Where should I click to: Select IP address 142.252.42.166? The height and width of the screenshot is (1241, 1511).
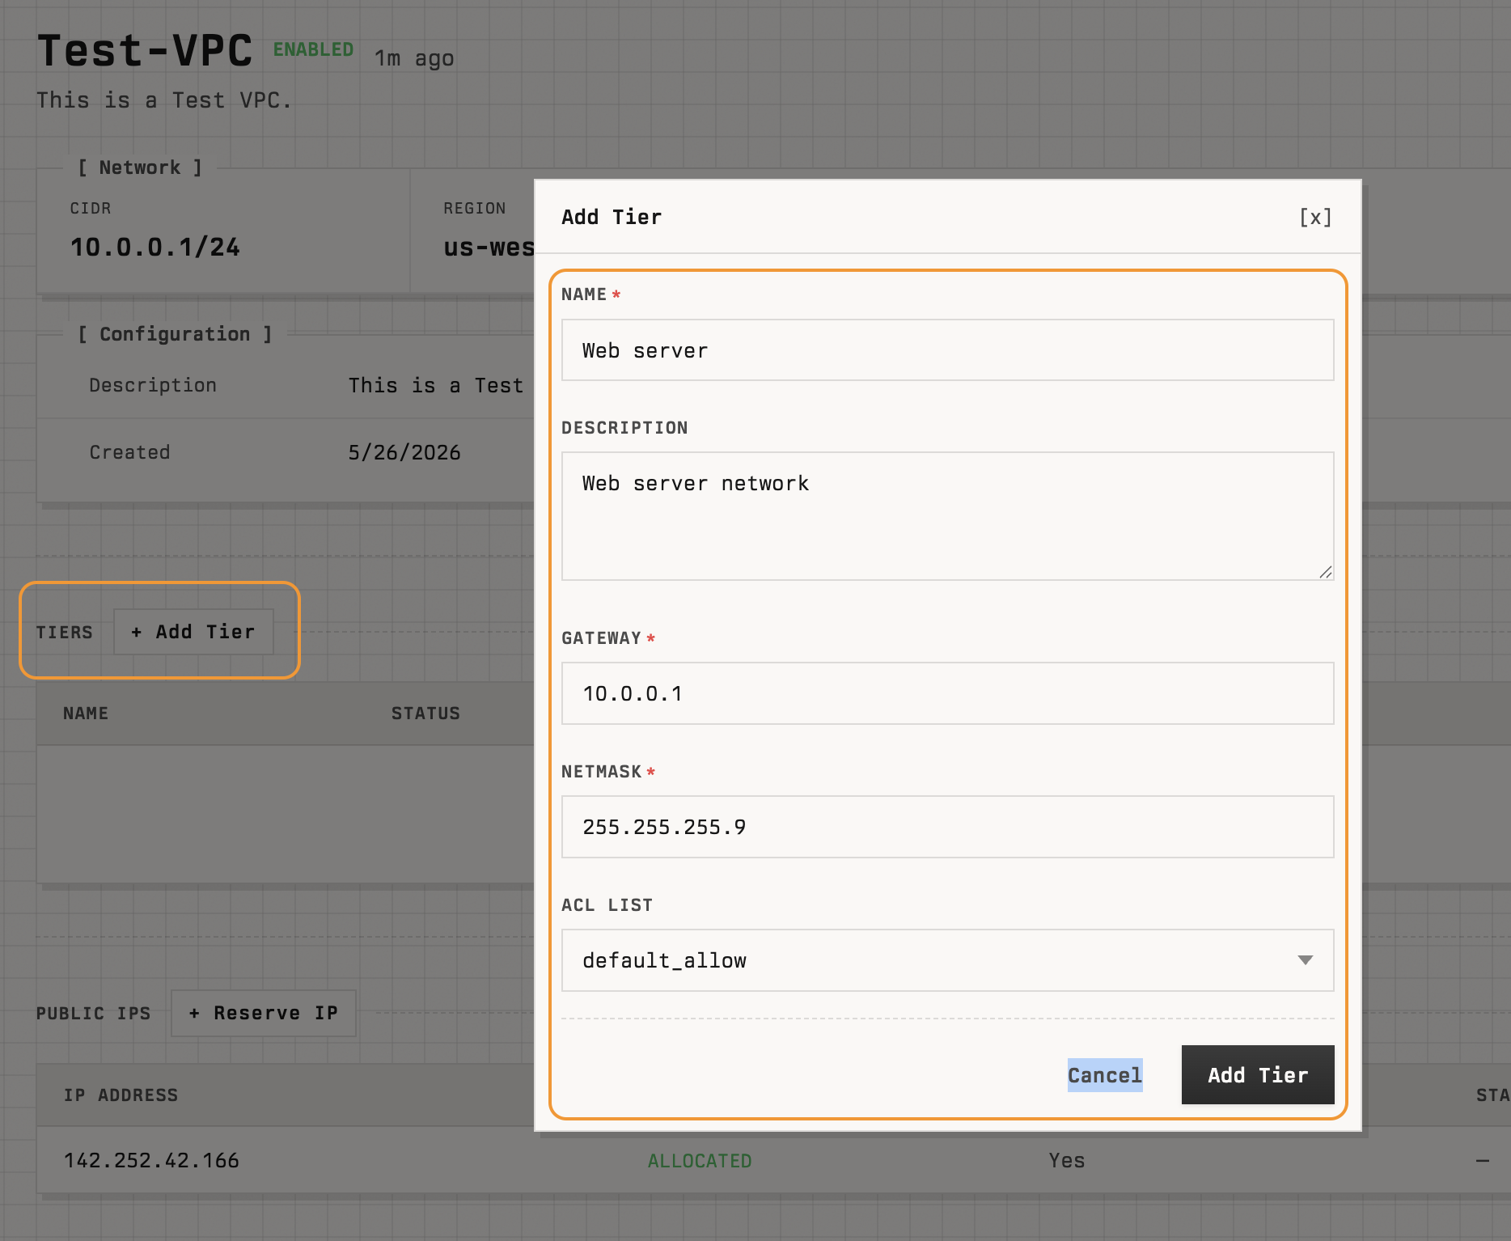[151, 1161]
